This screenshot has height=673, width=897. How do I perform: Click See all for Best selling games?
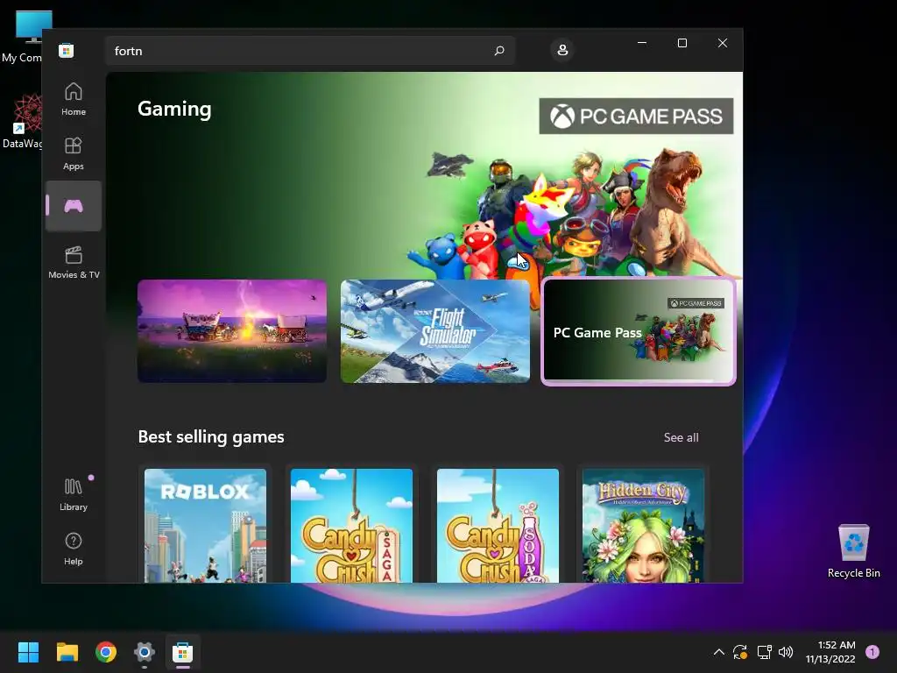[x=681, y=437]
